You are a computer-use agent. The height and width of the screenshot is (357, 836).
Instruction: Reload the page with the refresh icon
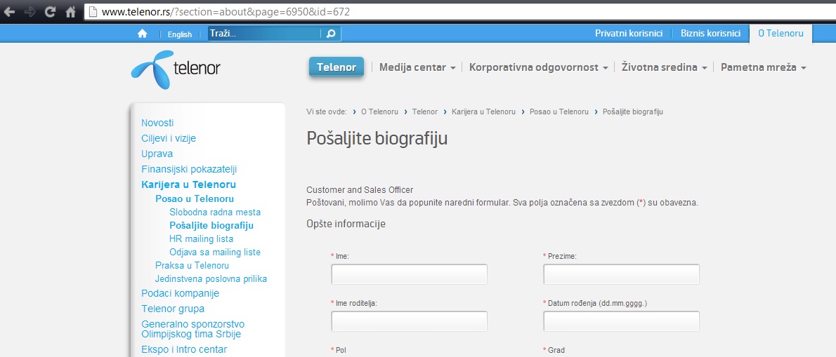tap(51, 12)
